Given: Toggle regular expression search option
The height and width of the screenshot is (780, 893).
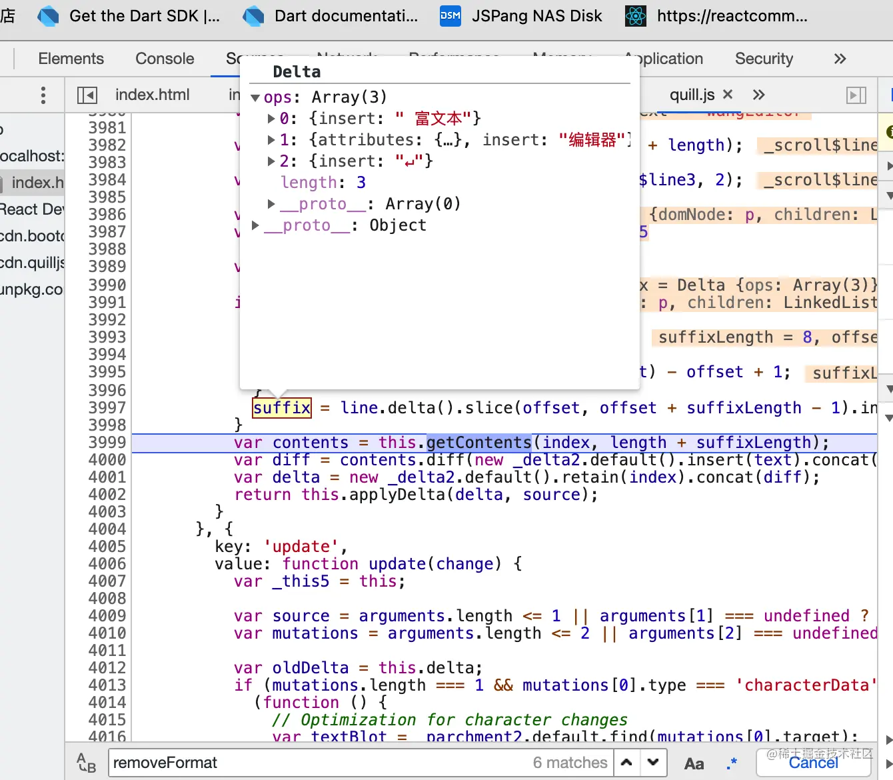Looking at the screenshot, I should point(732,763).
